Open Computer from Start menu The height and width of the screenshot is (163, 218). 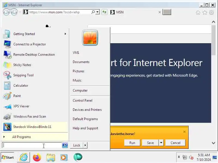point(80,90)
